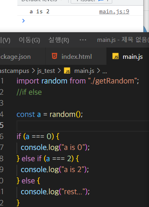The image size is (149, 207).
Task: Expand the hidden menus ellipsis
Action: [83, 40]
